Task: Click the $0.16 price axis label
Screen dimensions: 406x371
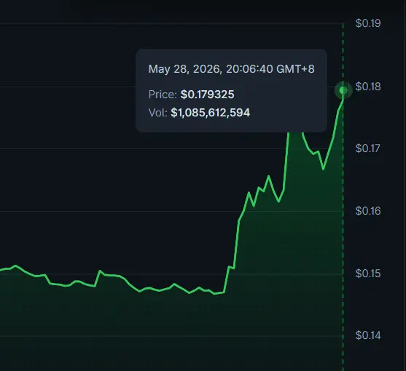Action: click(368, 211)
